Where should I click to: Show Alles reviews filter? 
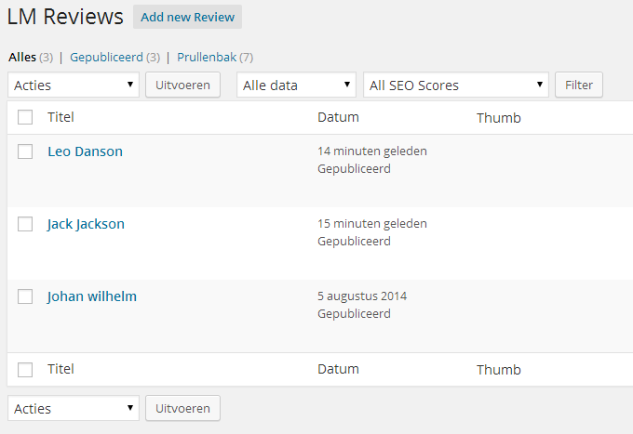pyautogui.click(x=22, y=58)
